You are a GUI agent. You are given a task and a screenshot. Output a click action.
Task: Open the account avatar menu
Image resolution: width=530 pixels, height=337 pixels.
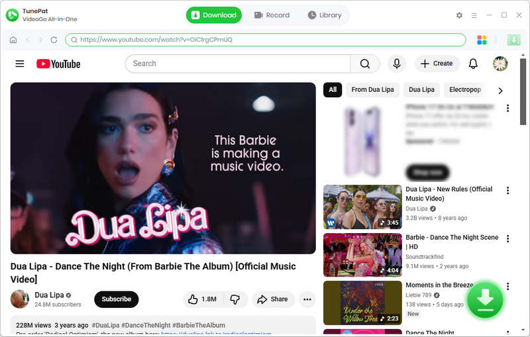coord(500,64)
